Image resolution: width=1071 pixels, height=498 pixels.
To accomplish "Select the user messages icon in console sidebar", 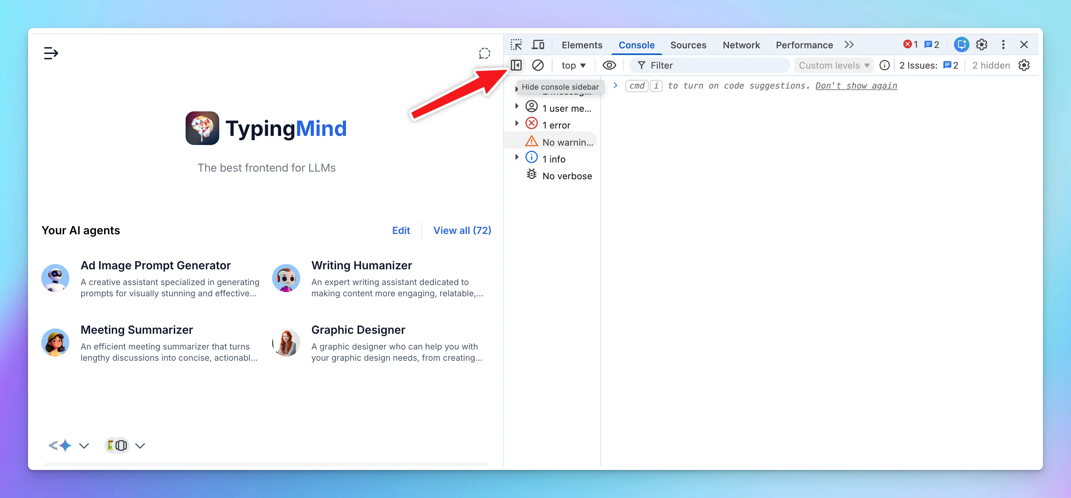I will (531, 106).
